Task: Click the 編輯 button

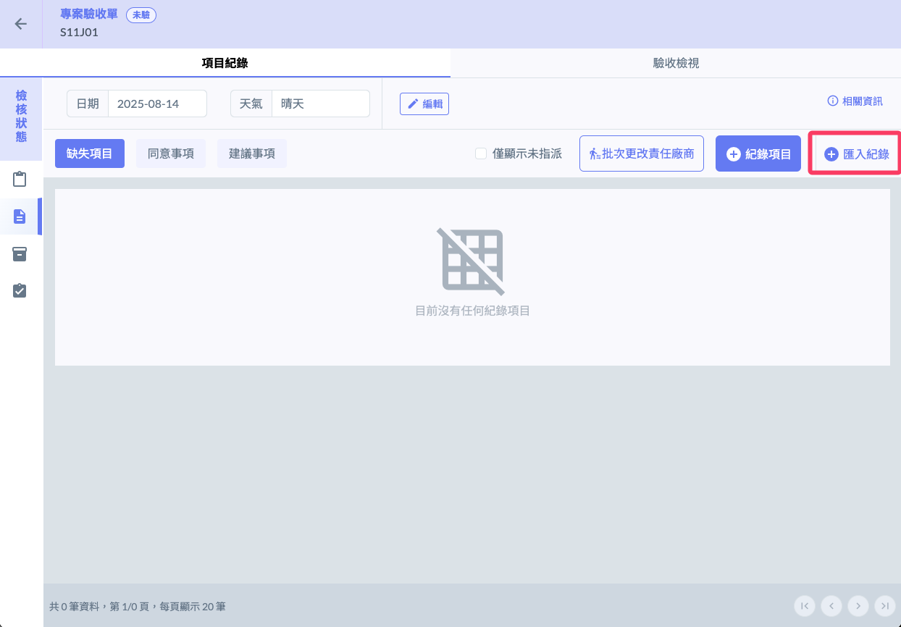Action: click(x=424, y=104)
